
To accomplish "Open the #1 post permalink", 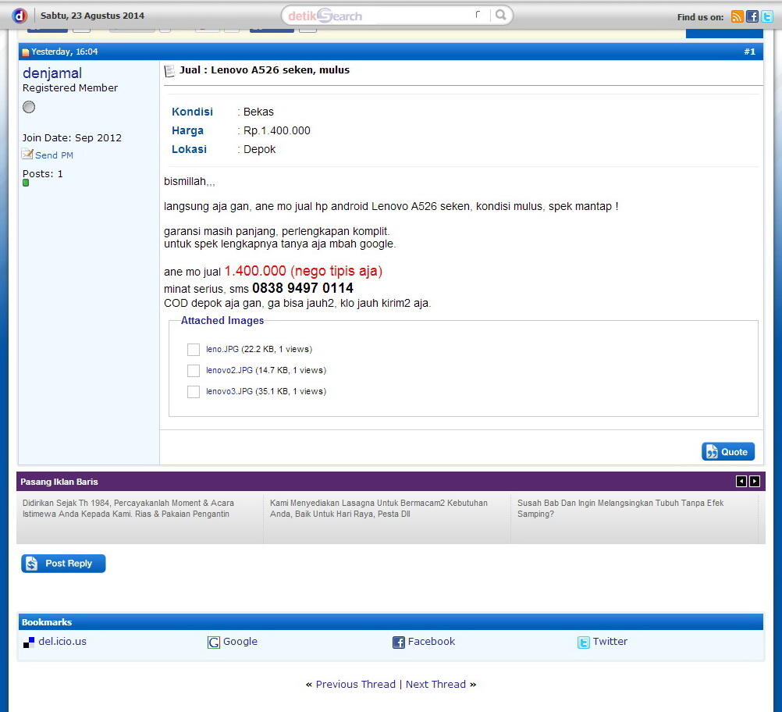I will (749, 52).
